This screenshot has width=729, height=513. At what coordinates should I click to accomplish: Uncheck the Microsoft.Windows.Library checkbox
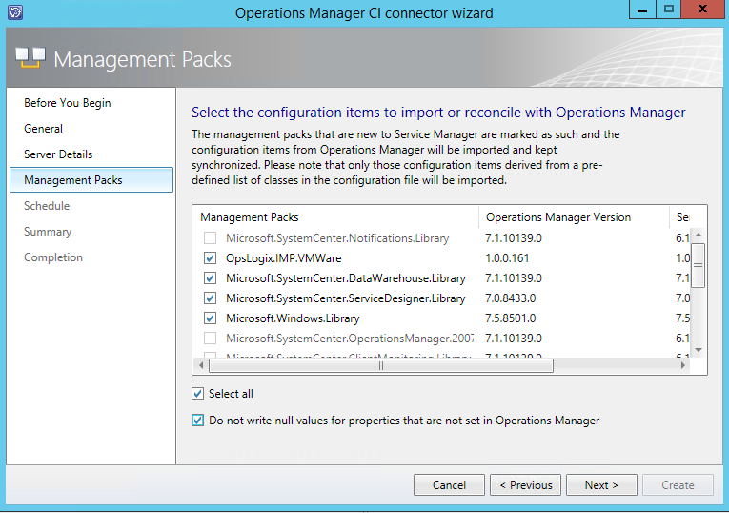point(210,318)
